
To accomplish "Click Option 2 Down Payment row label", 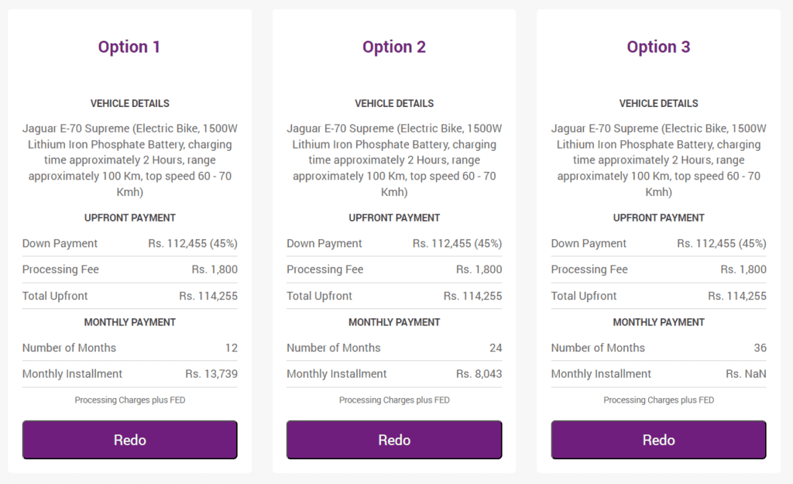I will pos(324,243).
